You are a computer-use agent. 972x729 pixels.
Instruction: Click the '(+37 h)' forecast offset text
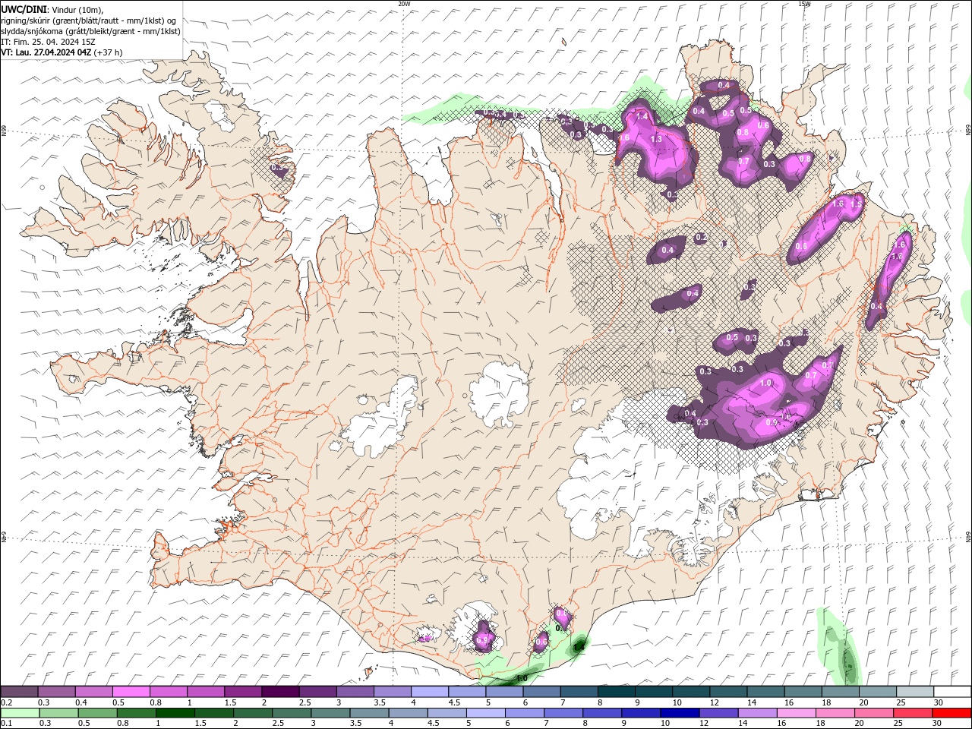[x=108, y=52]
